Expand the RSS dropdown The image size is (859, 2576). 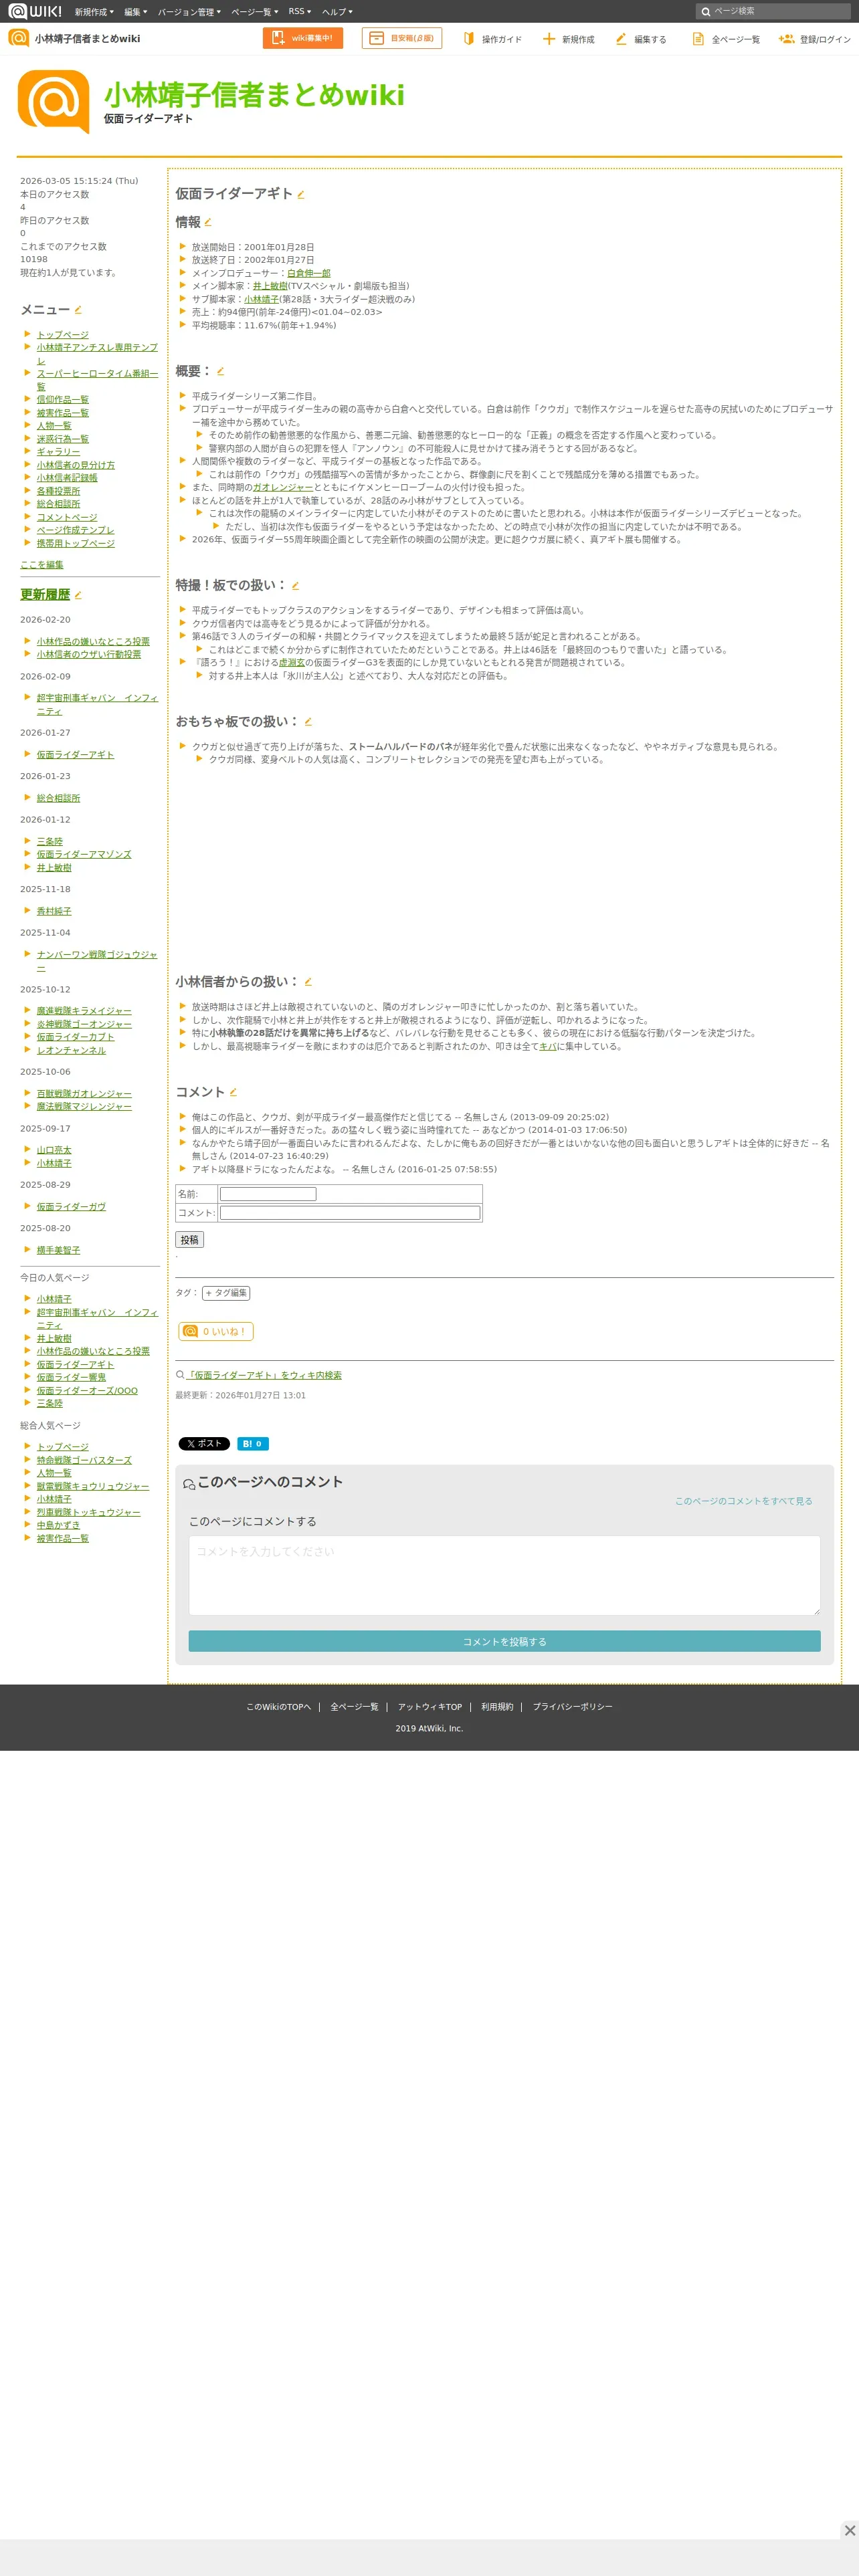[300, 12]
